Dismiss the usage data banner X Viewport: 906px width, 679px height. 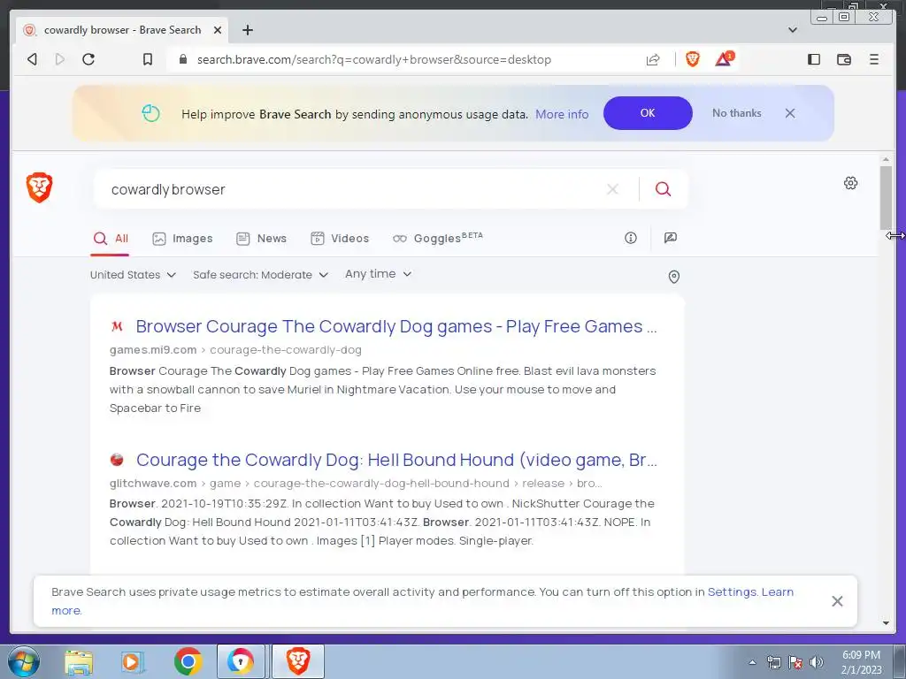pos(790,113)
